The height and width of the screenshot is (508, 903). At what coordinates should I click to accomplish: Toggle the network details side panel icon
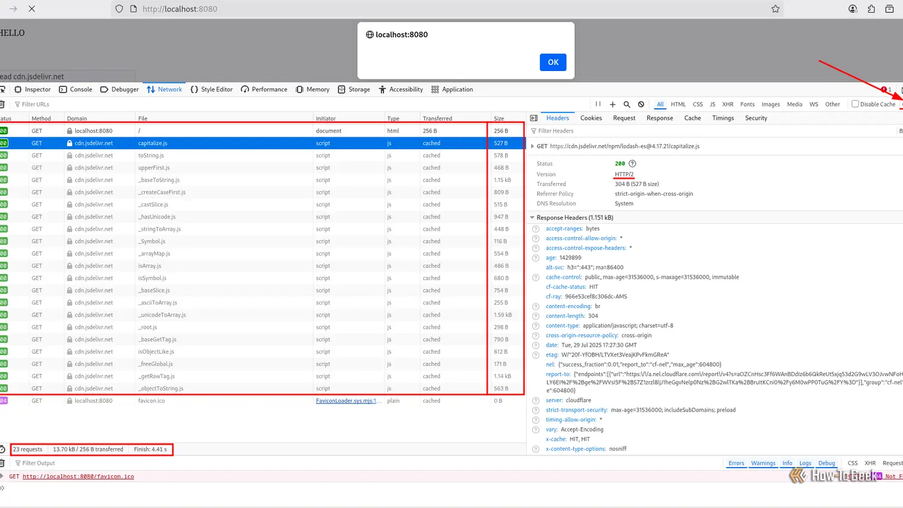(533, 118)
